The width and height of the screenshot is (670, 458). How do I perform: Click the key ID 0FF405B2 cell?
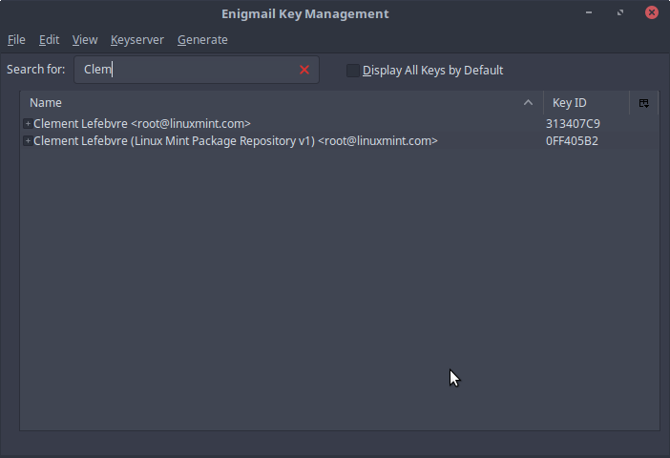click(x=573, y=141)
